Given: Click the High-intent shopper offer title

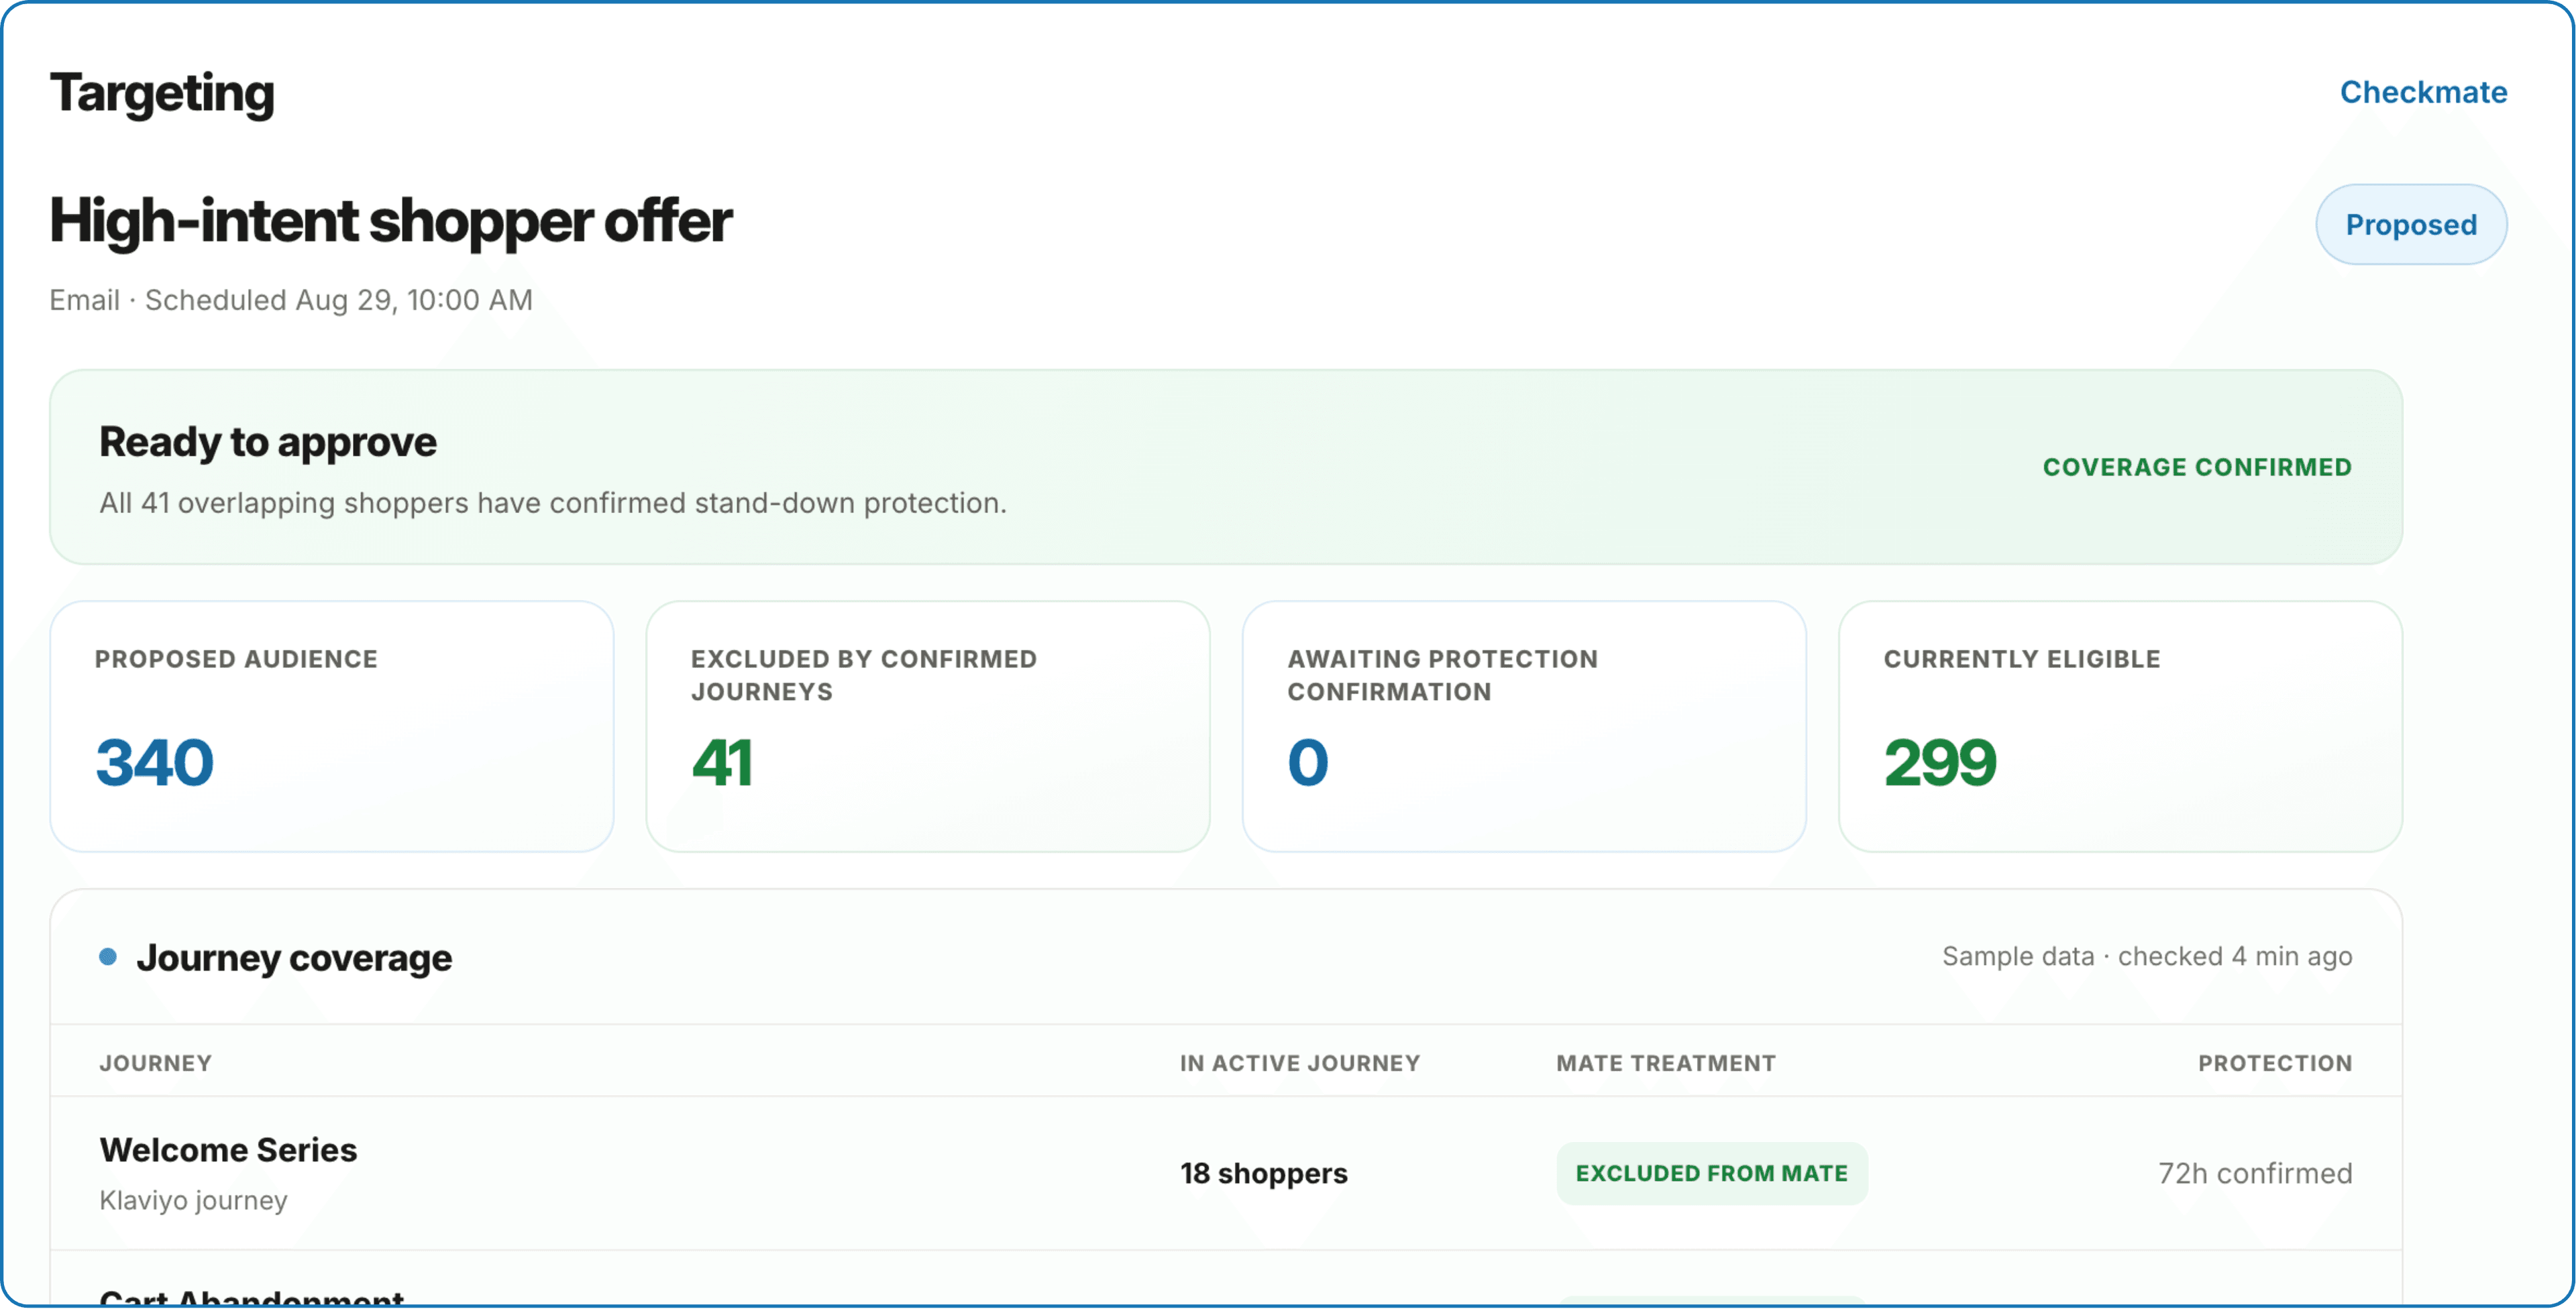Looking at the screenshot, I should click(391, 221).
